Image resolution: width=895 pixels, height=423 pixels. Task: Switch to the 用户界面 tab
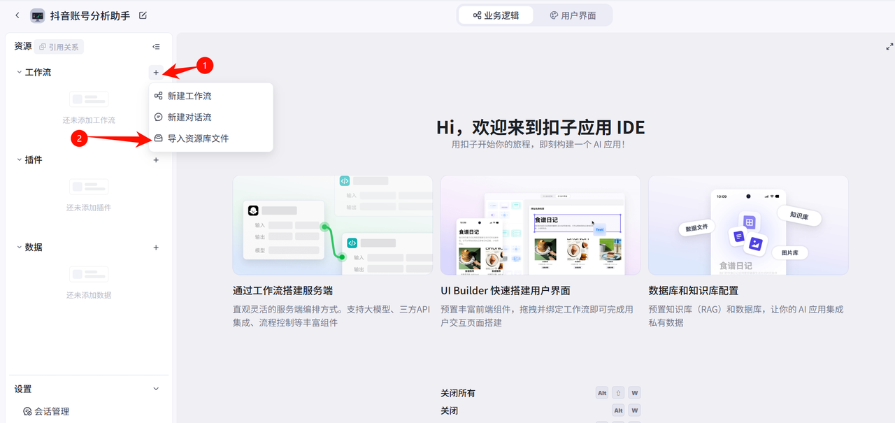pos(573,15)
